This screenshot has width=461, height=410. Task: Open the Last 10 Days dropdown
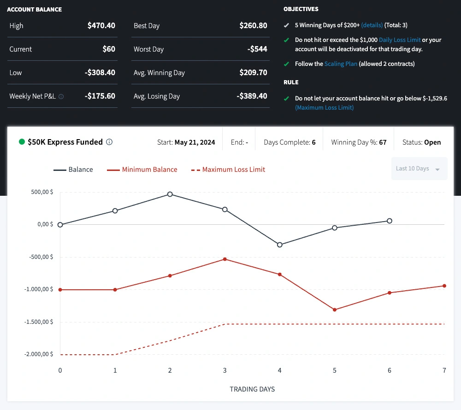[x=413, y=169]
